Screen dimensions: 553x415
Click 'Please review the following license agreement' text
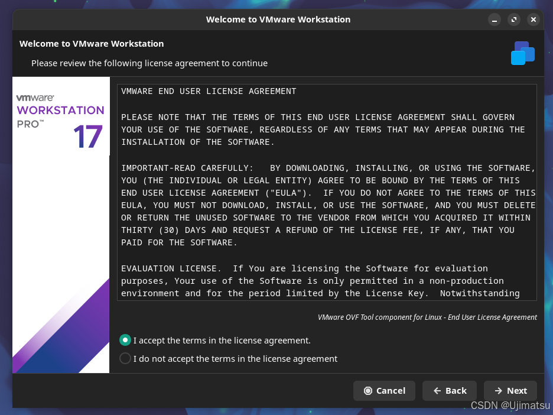click(x=149, y=63)
